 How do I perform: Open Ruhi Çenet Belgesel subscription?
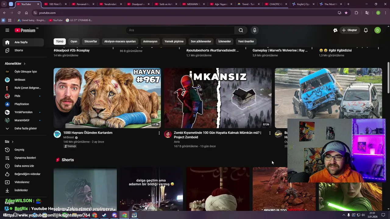[x=23, y=88]
